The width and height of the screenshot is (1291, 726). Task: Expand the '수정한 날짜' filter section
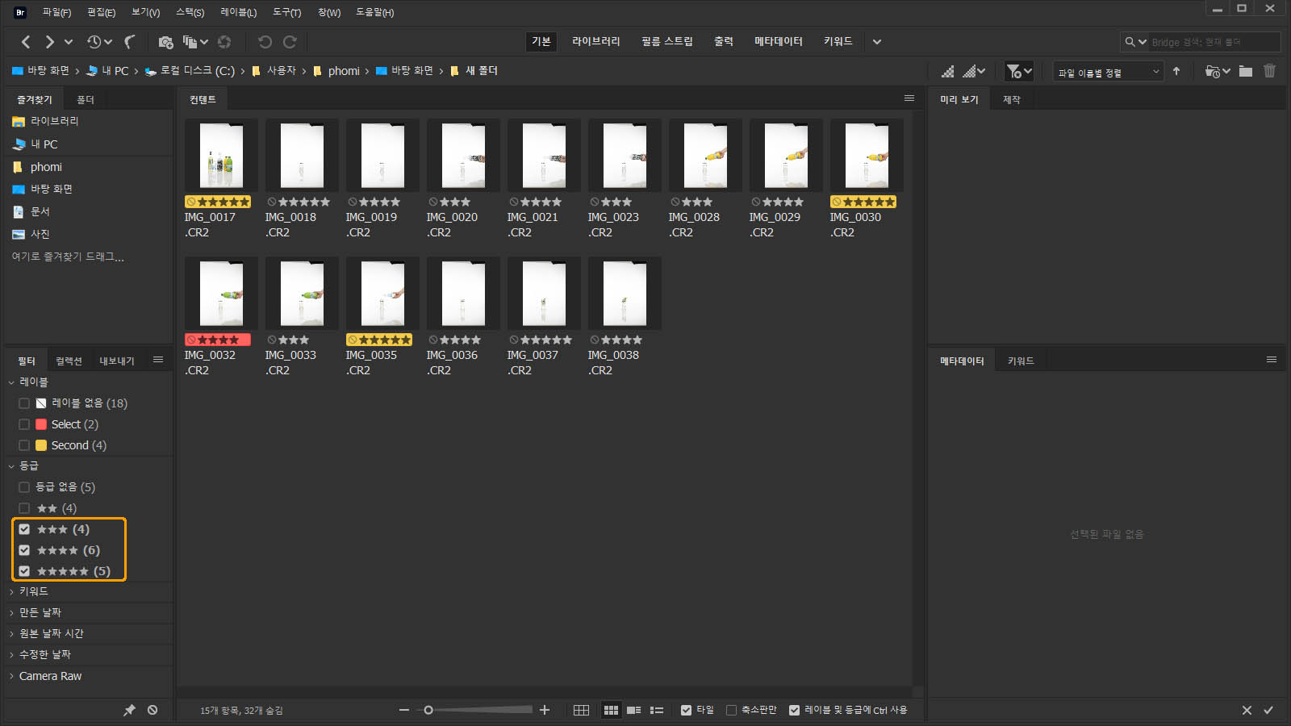point(11,655)
